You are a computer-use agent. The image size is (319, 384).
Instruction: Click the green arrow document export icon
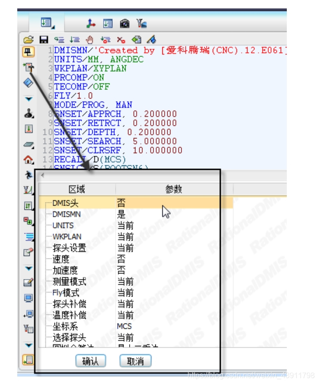136,40
